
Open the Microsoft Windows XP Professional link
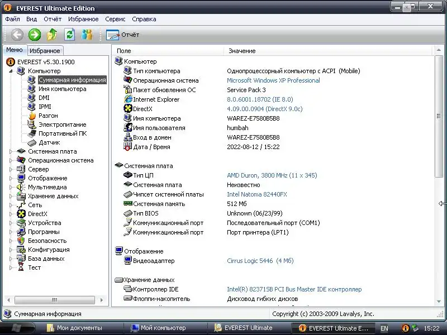(x=273, y=80)
